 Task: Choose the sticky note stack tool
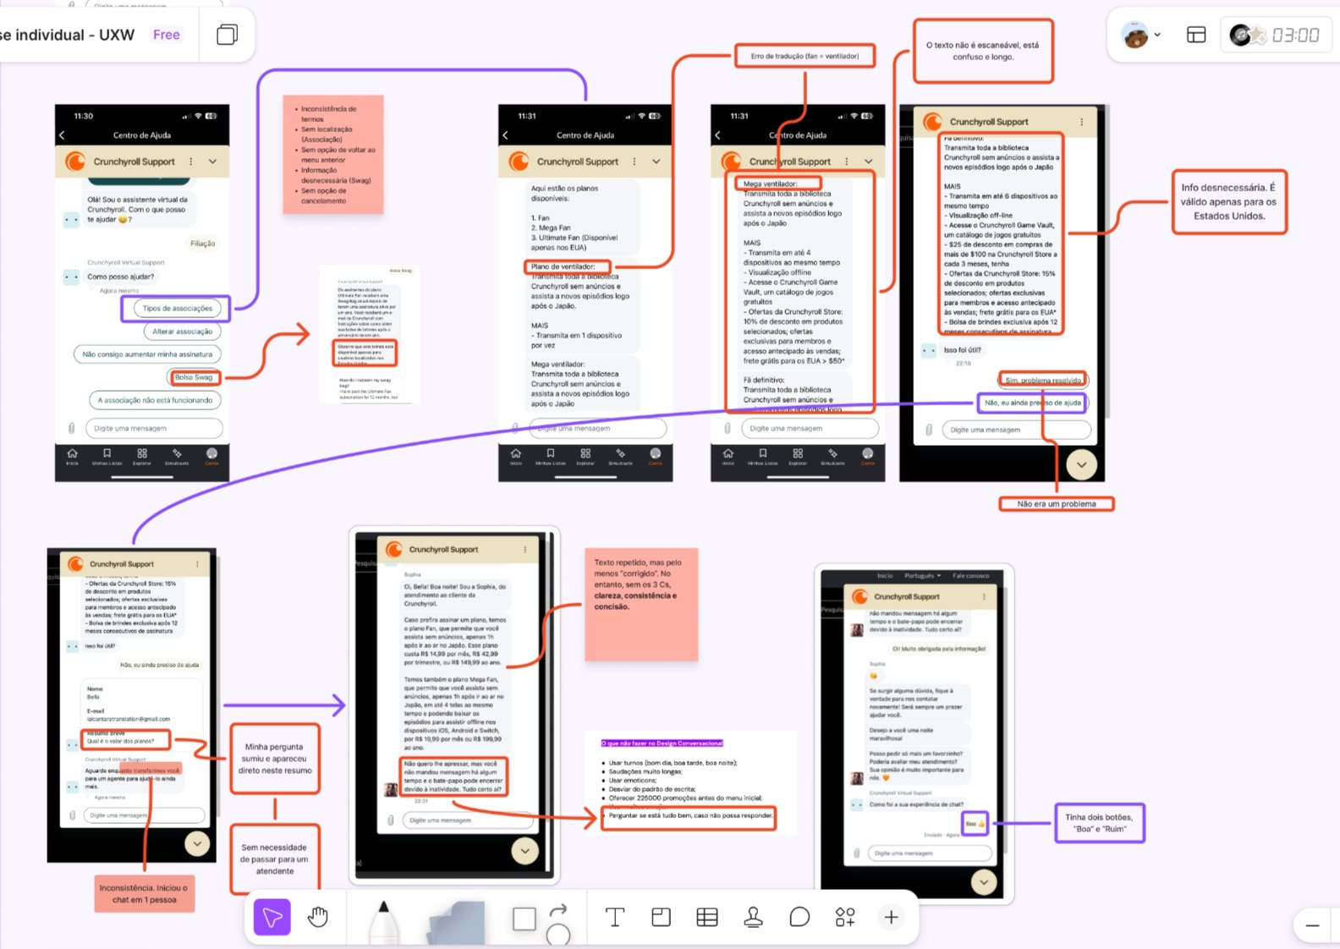pos(457,922)
